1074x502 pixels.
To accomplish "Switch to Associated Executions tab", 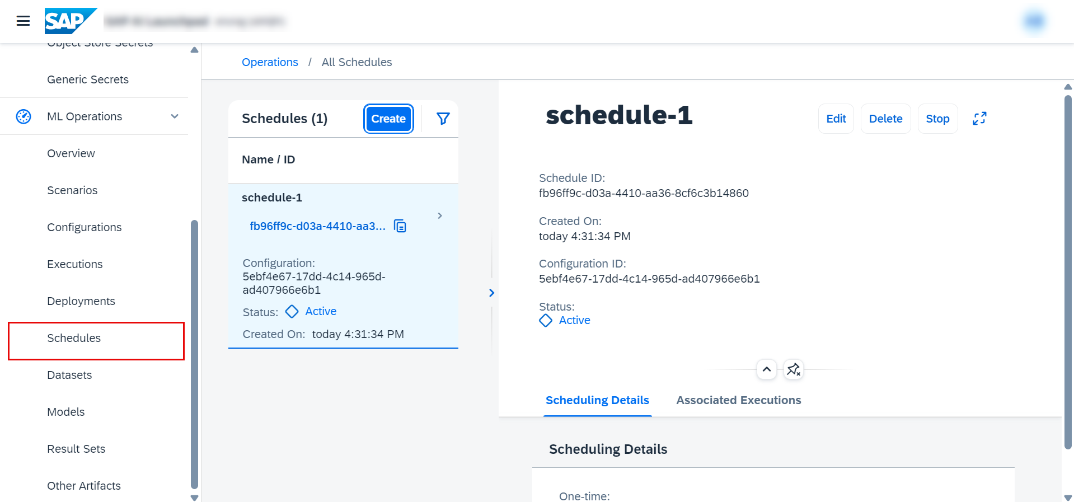I will [x=738, y=400].
